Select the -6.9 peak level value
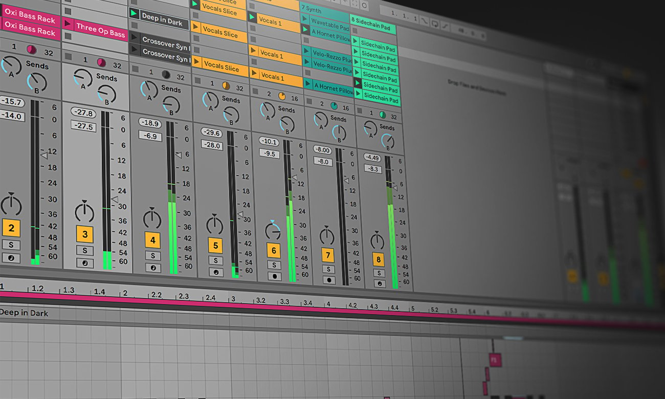Screen dimensions: 665x399 point(150,137)
